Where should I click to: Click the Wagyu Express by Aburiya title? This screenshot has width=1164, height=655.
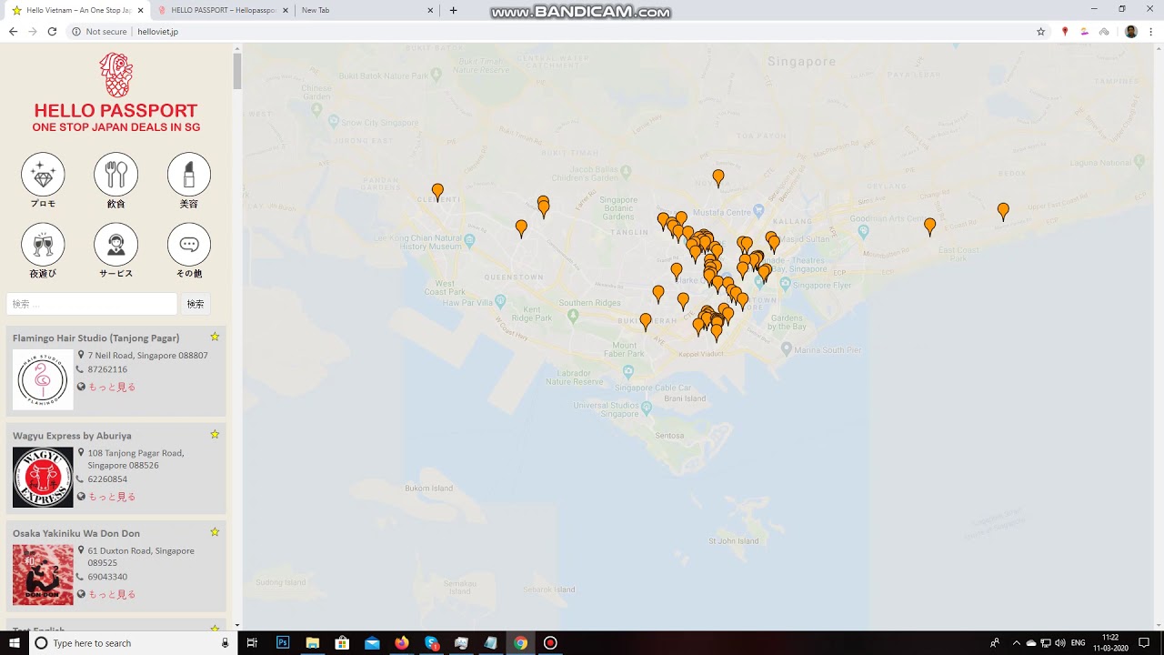coord(72,435)
